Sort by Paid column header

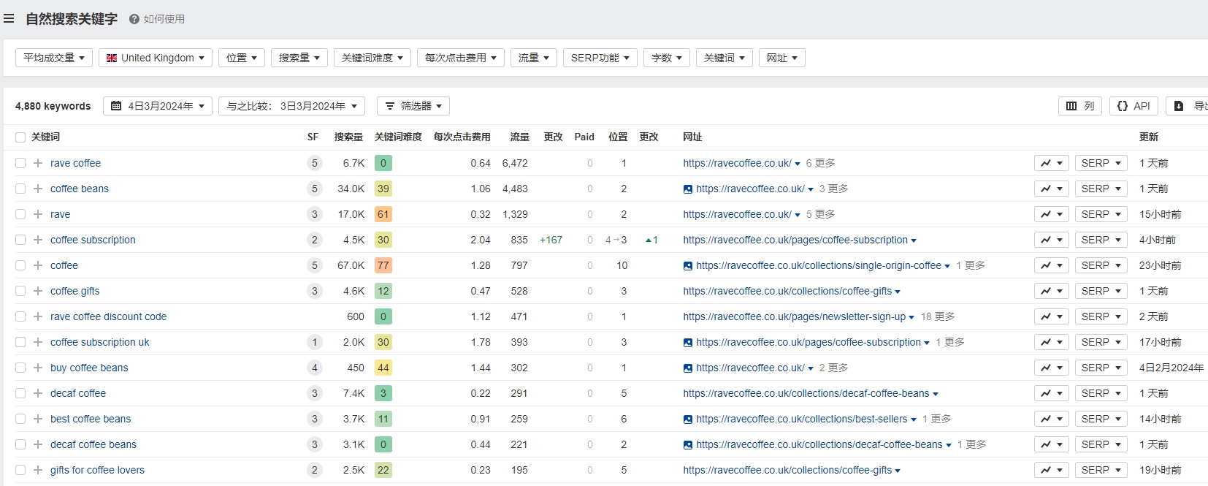(x=584, y=137)
